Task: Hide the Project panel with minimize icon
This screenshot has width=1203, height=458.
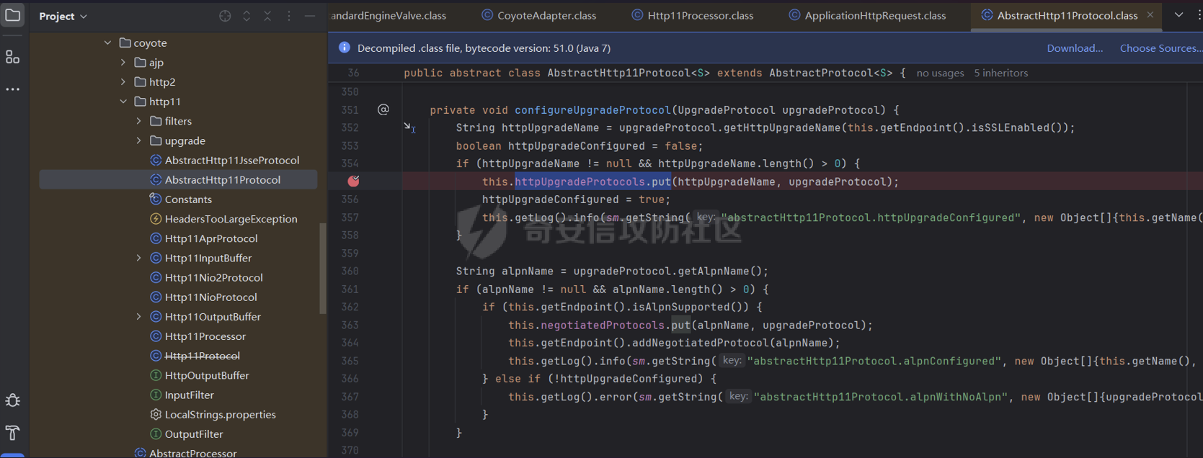Action: pyautogui.click(x=310, y=16)
